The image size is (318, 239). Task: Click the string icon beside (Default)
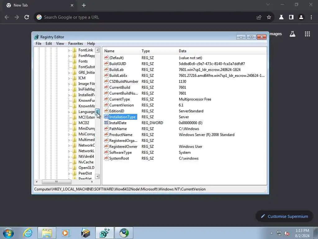[106, 58]
